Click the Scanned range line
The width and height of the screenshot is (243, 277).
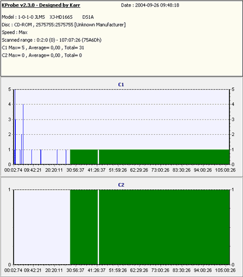click(52, 40)
